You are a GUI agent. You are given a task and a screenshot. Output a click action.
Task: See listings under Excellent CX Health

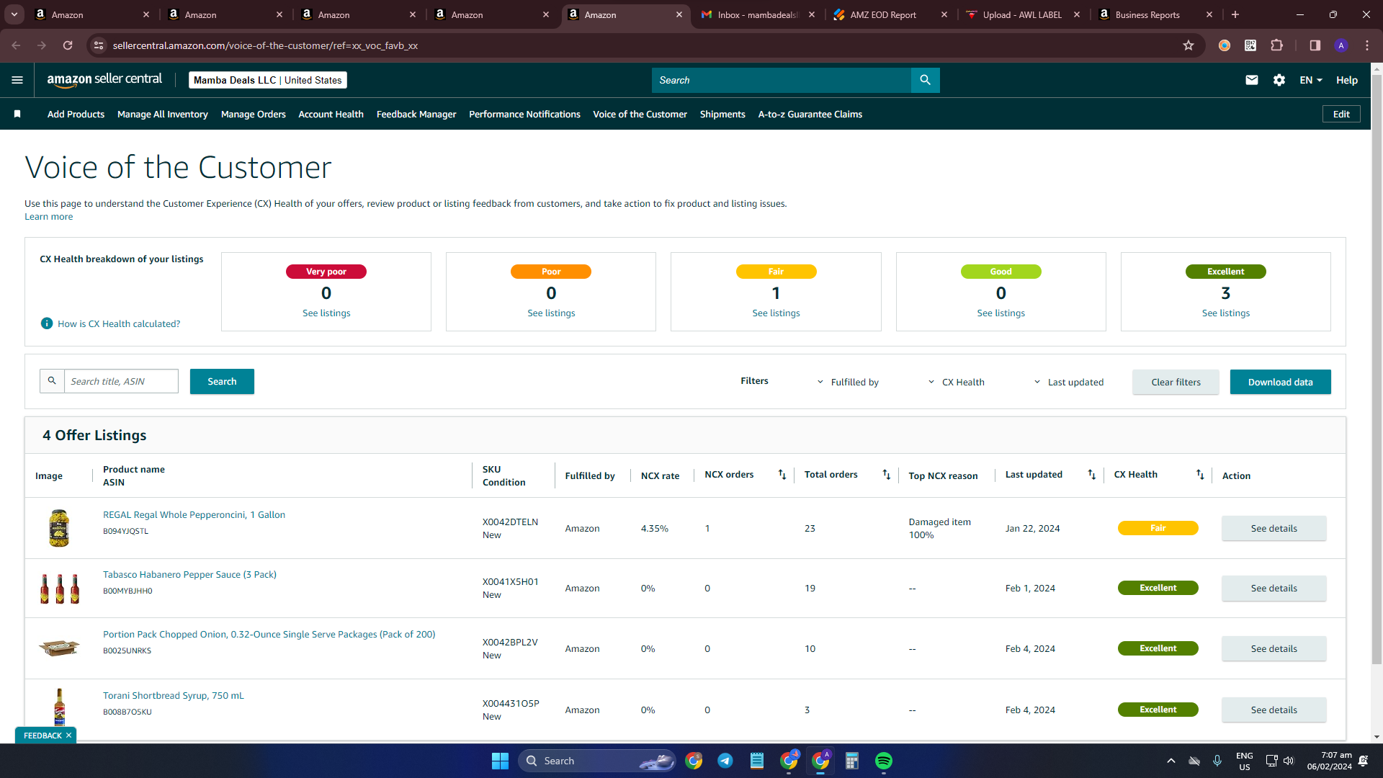click(x=1225, y=313)
